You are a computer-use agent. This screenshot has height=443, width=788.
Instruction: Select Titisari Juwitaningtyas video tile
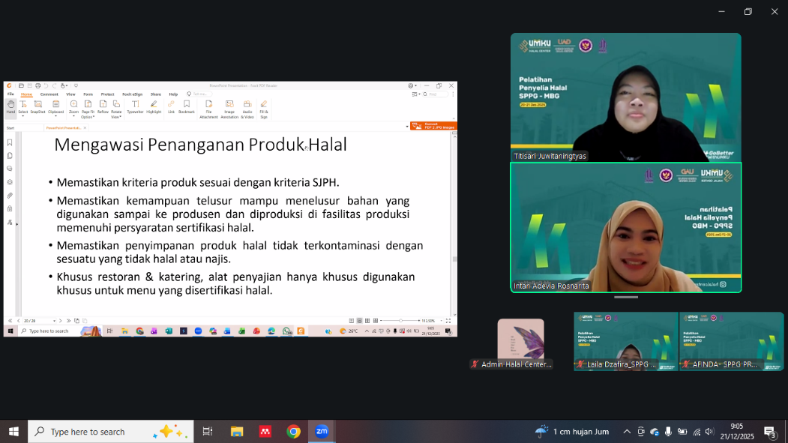pyautogui.click(x=625, y=97)
